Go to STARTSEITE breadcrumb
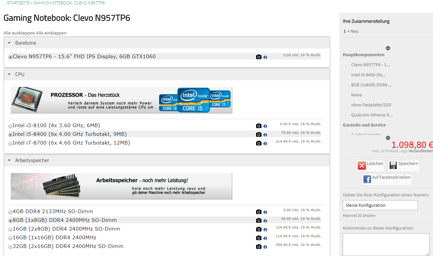This screenshot has height=256, width=433. point(18,3)
